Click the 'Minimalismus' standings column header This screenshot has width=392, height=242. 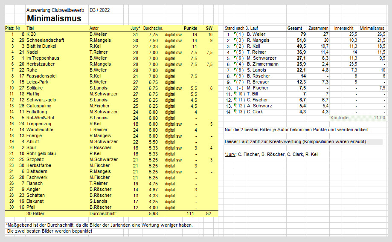pos(372,28)
